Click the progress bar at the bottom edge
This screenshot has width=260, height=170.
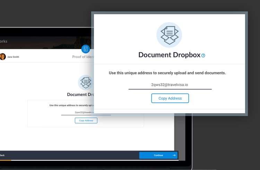point(89,160)
